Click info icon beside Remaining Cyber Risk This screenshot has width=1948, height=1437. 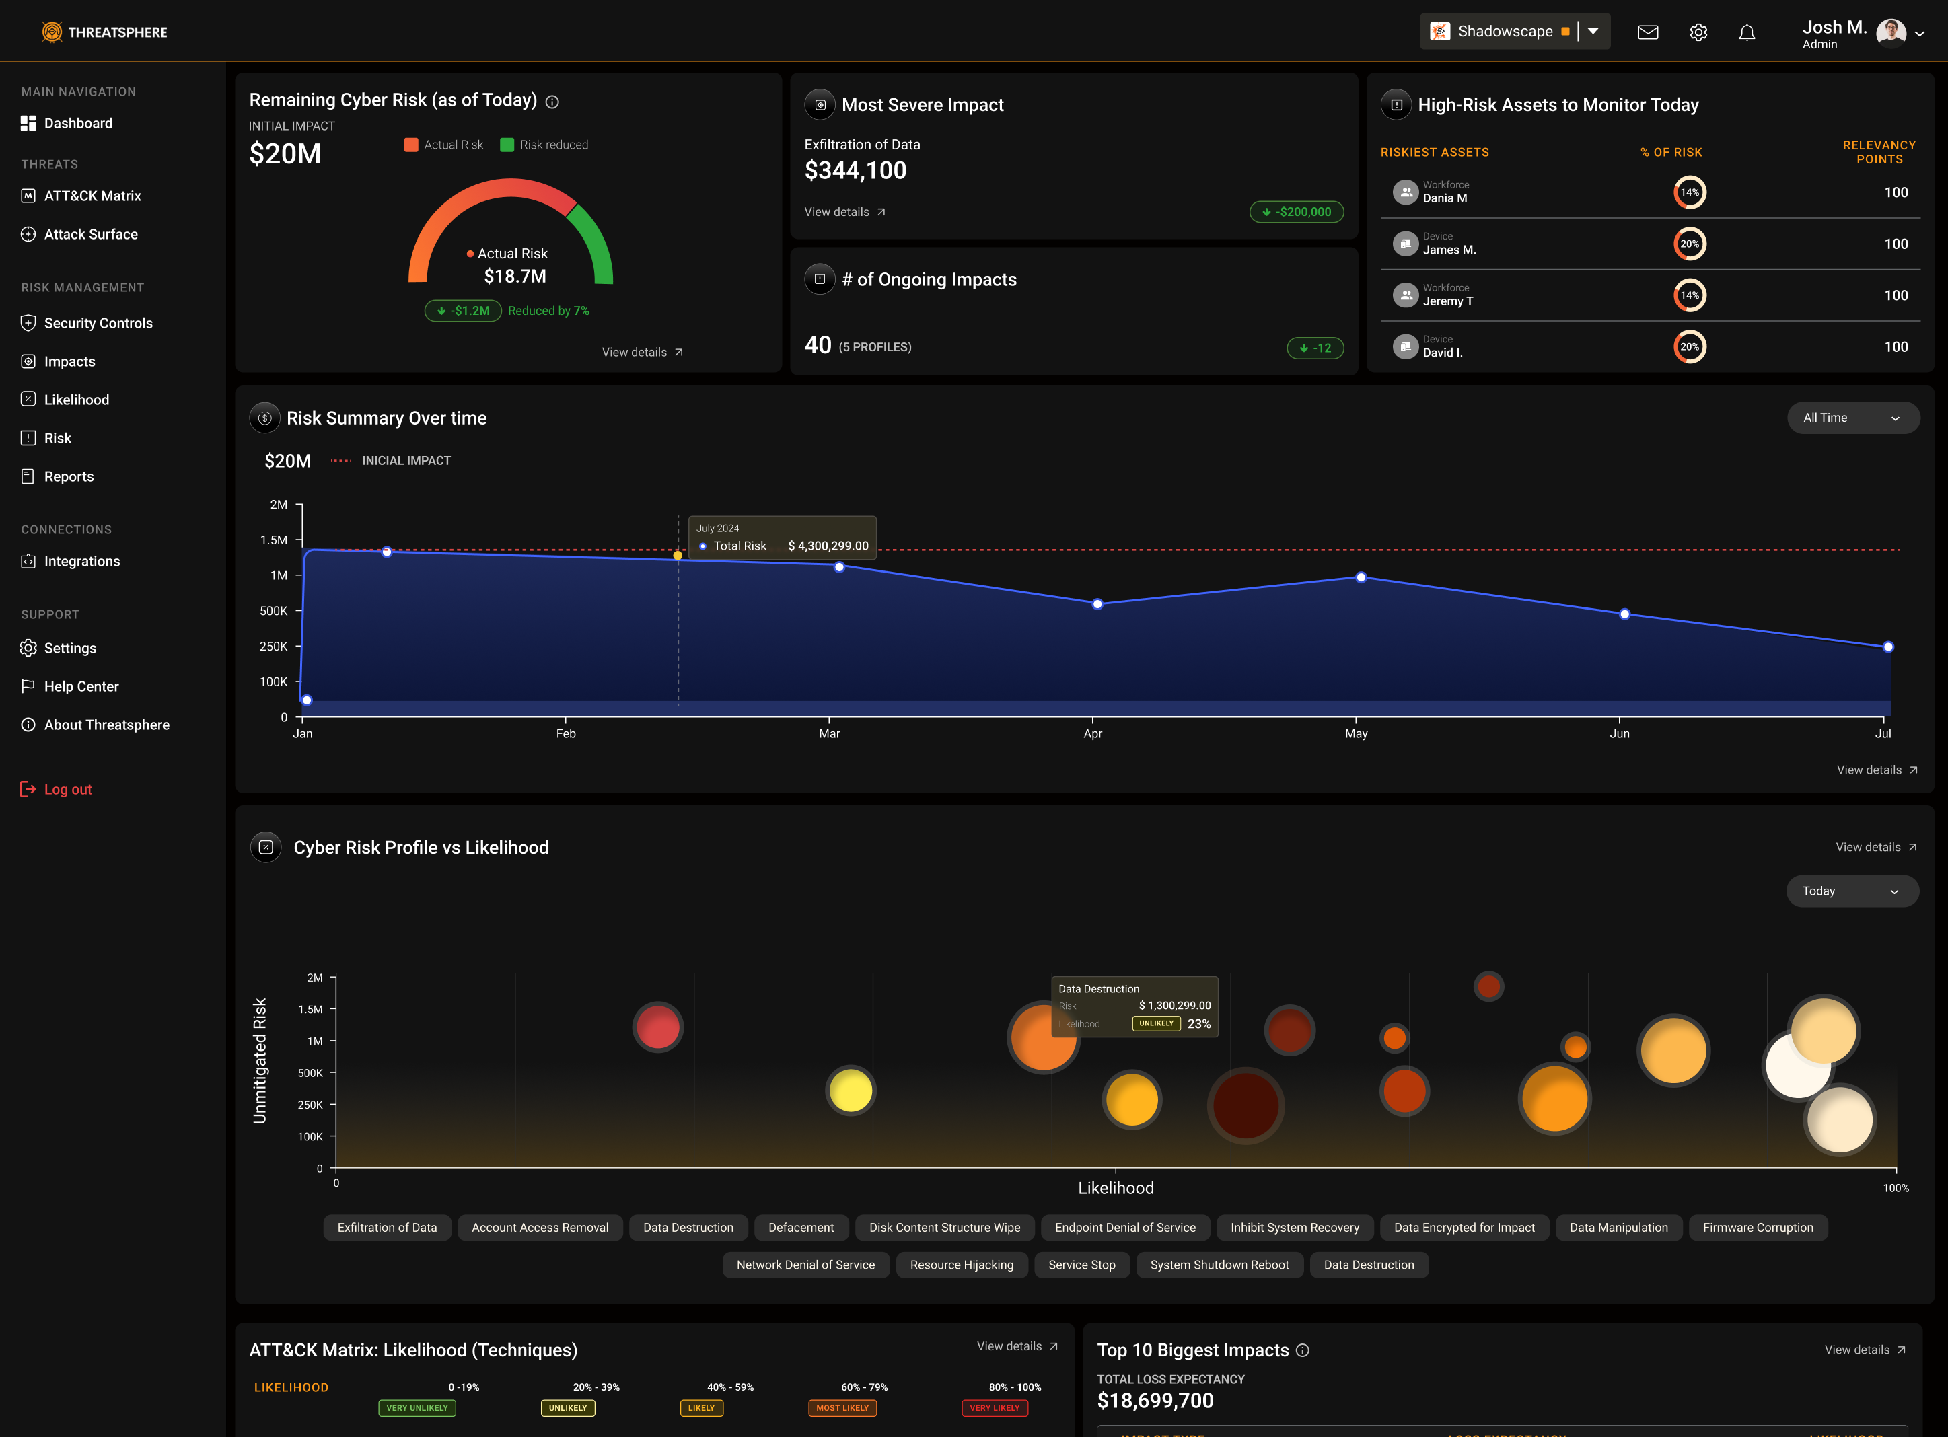point(552,102)
